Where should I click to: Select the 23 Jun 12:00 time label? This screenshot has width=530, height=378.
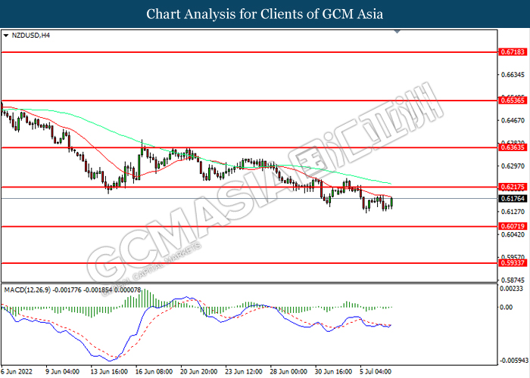tap(244, 372)
